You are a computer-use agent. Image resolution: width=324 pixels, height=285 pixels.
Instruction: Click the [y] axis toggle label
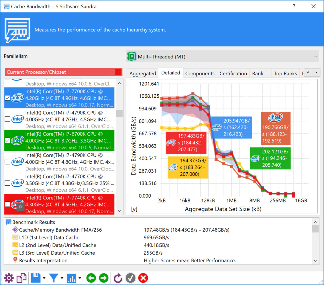[x=134, y=209]
